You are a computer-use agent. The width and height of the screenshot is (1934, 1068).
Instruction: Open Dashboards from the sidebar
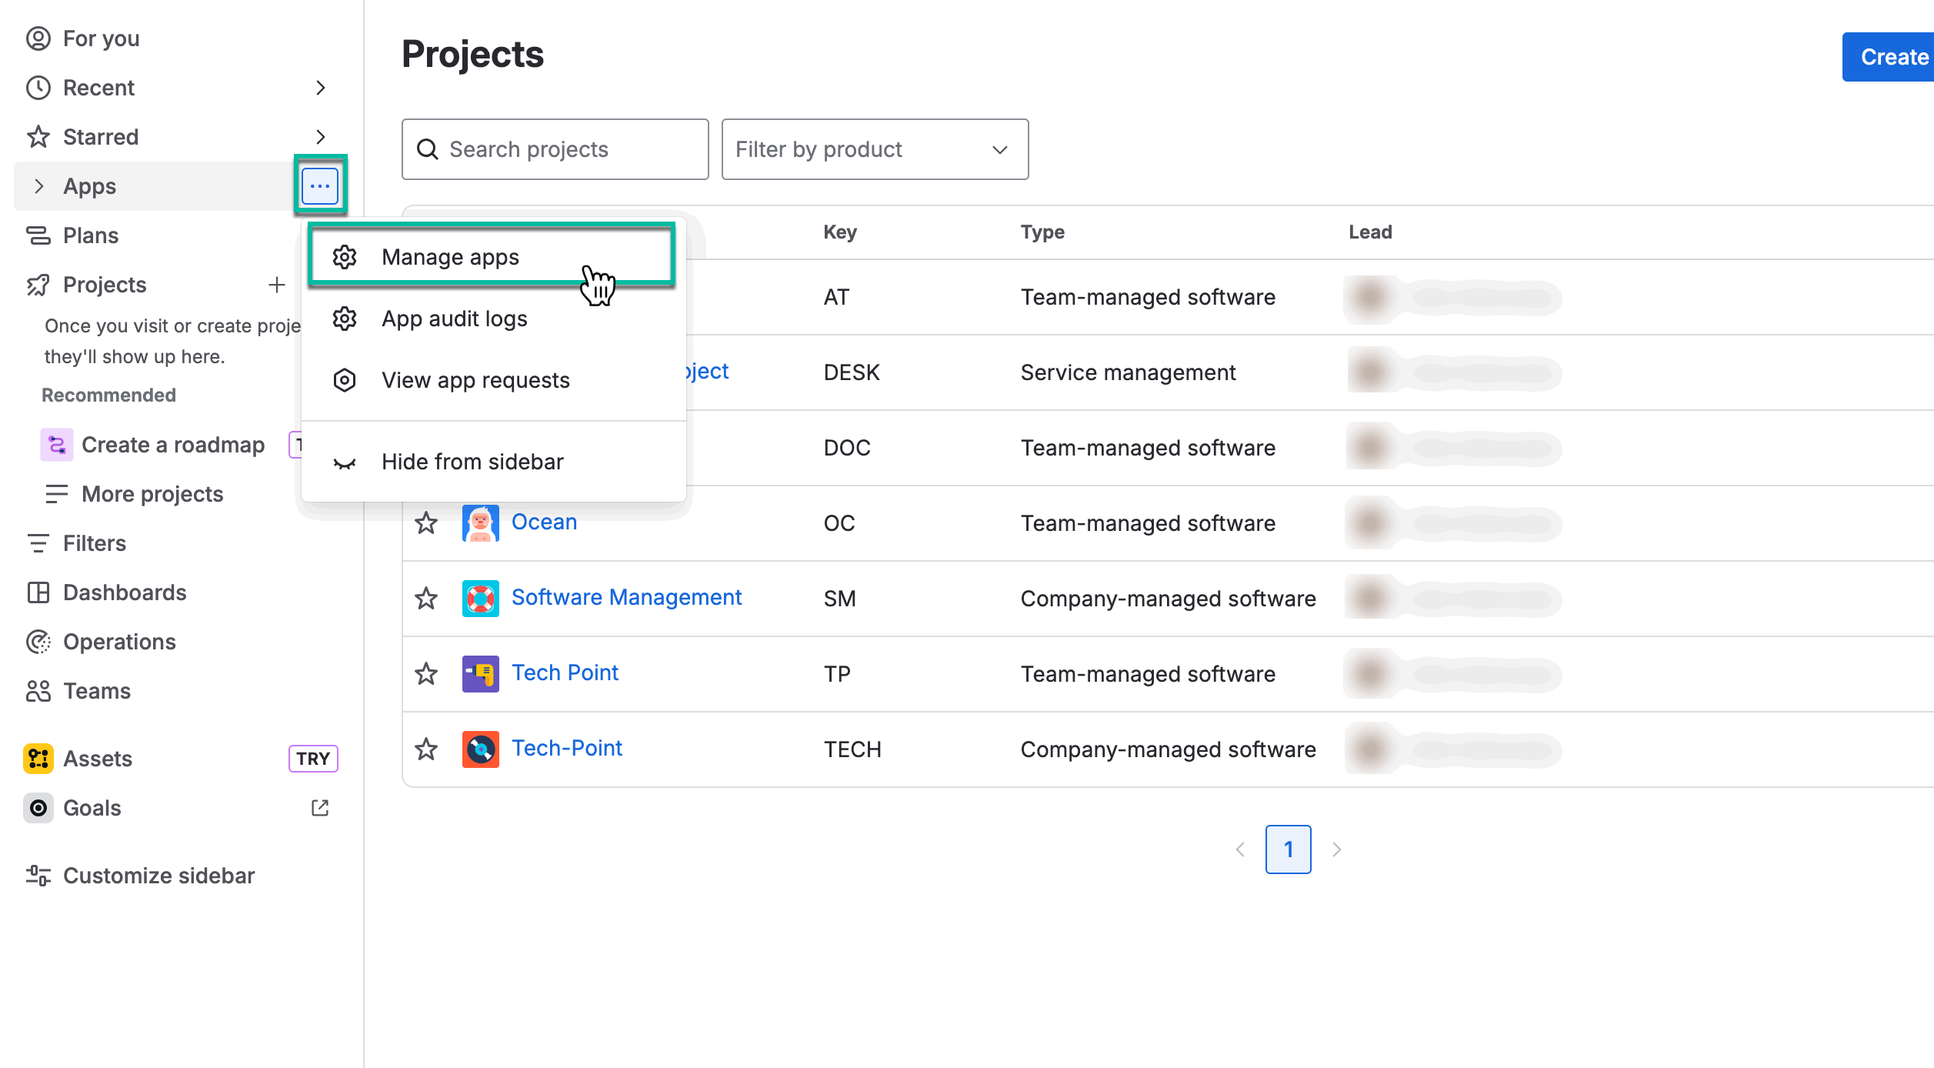pyautogui.click(x=124, y=592)
